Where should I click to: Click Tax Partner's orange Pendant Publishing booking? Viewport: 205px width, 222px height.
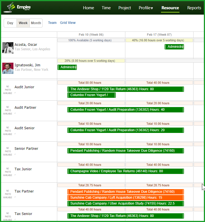tap(126, 192)
